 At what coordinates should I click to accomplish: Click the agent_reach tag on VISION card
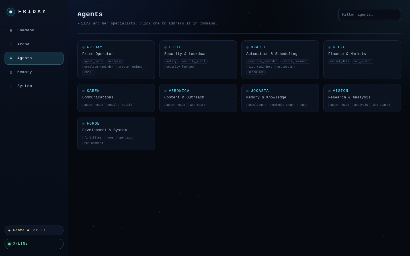[x=340, y=105]
